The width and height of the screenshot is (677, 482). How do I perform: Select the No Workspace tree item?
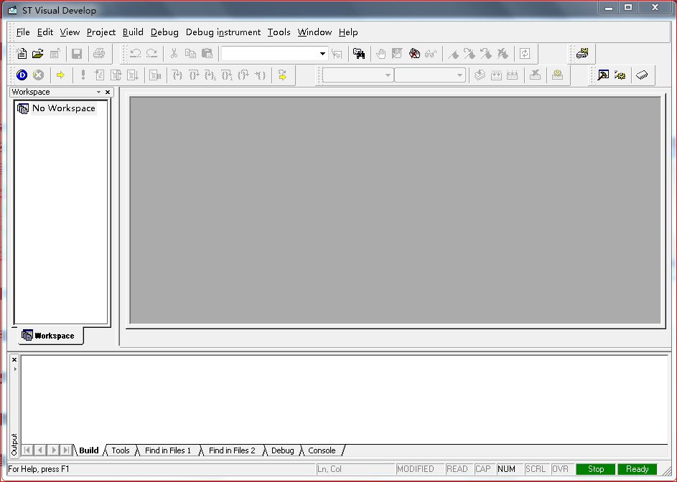[x=63, y=108]
